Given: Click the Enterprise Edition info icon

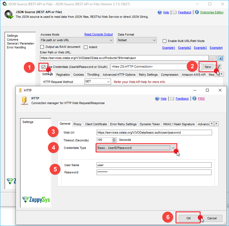Looking at the screenshot, I should (x=197, y=12).
